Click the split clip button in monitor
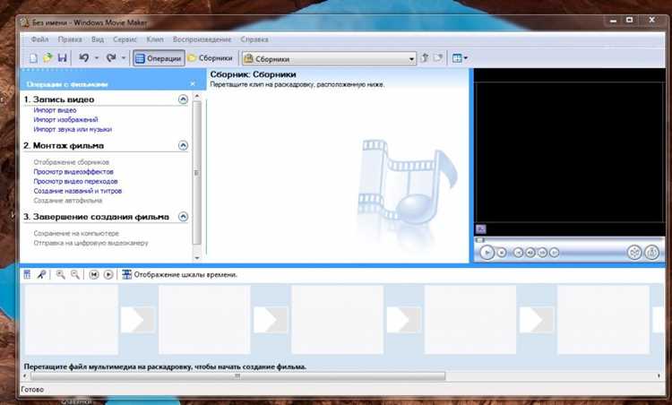The width and height of the screenshot is (672, 405). [x=633, y=253]
